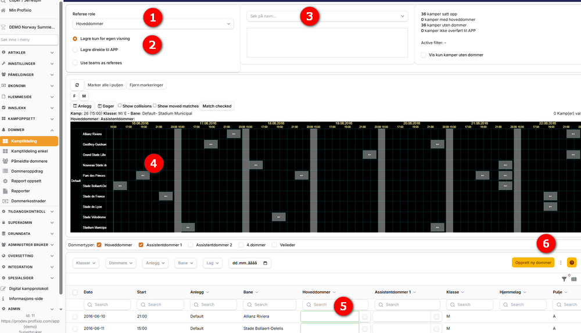The image size is (581, 333).
Task: Open the calendar picker in the date field
Action: point(265,263)
